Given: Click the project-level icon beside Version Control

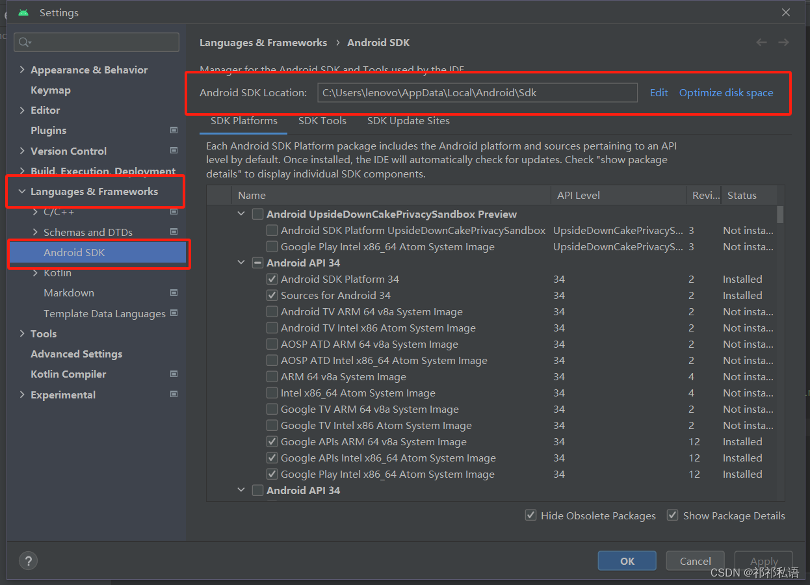Looking at the screenshot, I should [x=174, y=150].
